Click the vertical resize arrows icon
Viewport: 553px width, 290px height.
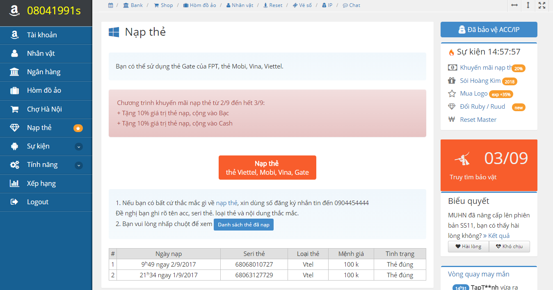coord(528,5)
